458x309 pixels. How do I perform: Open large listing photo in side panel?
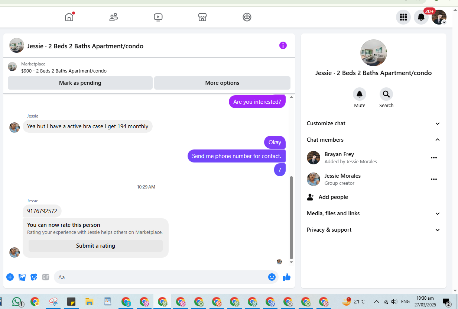[x=373, y=53]
